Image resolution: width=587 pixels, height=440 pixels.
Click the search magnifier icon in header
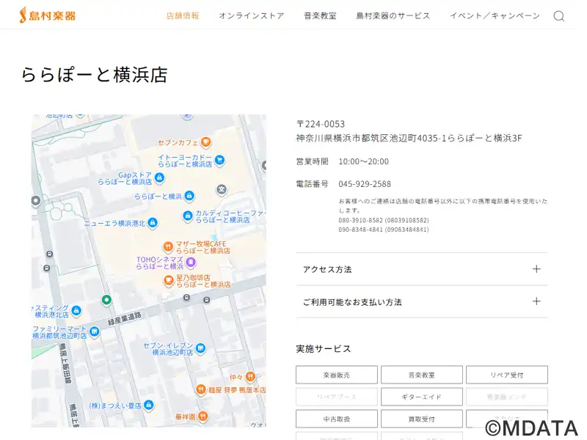click(x=558, y=16)
